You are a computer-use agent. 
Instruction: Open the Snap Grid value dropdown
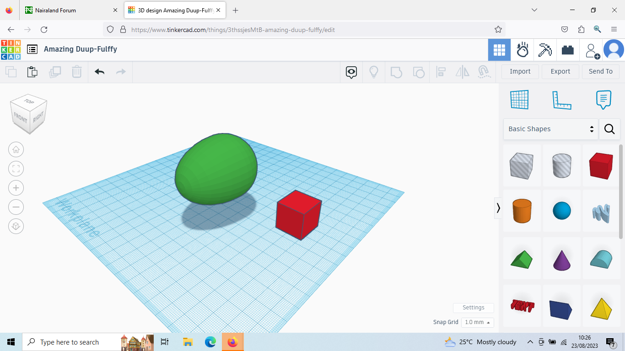coord(477,322)
